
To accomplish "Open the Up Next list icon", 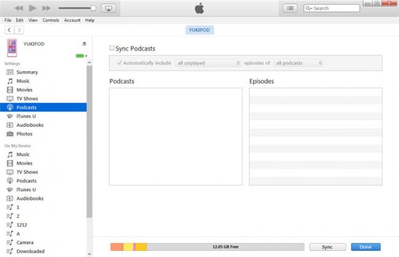I will click(290, 8).
